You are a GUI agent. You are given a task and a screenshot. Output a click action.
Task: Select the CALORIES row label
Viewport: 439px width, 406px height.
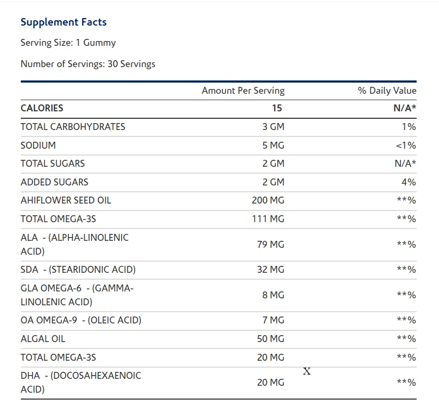(42, 108)
